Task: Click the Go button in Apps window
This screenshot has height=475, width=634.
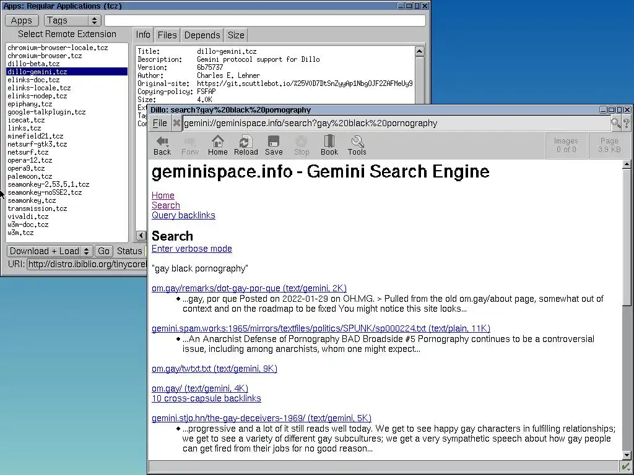Action: coord(103,251)
